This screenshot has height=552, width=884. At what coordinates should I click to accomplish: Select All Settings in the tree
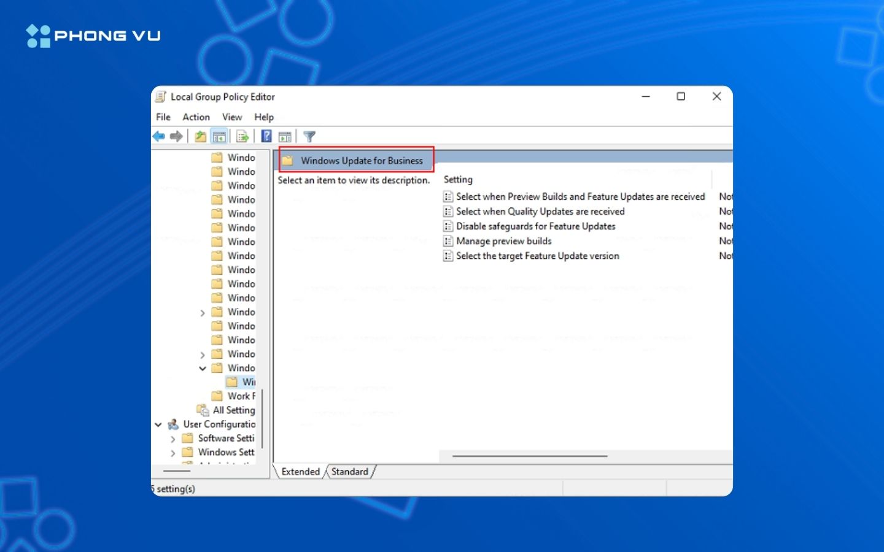coord(233,410)
